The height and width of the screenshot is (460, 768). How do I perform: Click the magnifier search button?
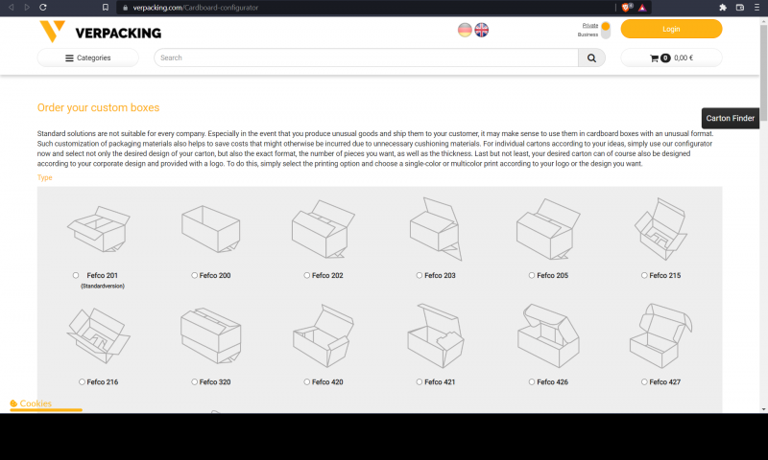[591, 57]
